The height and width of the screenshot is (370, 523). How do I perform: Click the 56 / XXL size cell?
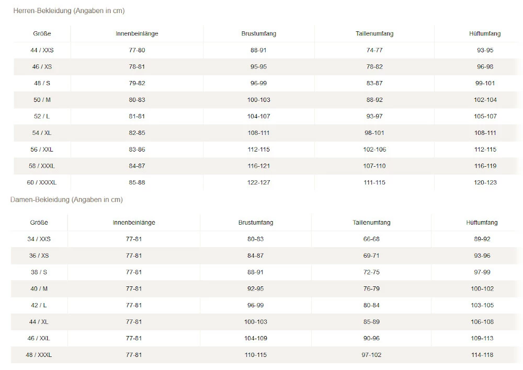click(x=42, y=149)
